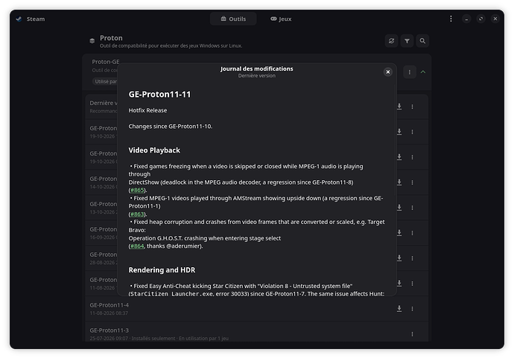
Task: Click the Steam launcher label in title bar
Action: (x=36, y=19)
